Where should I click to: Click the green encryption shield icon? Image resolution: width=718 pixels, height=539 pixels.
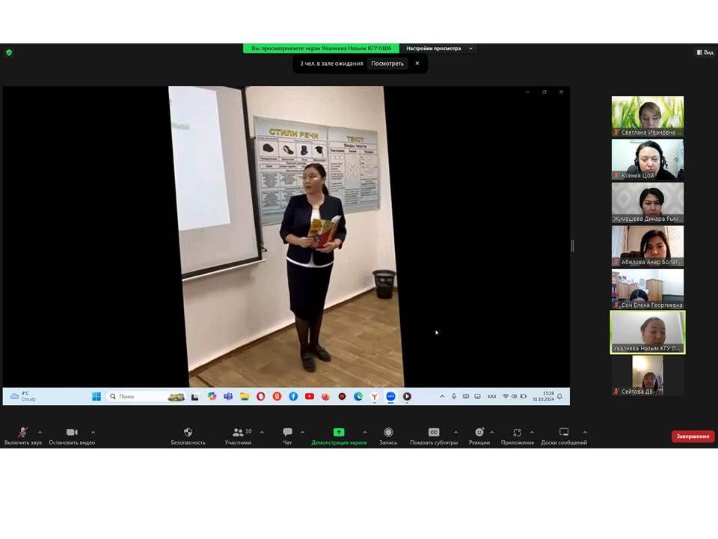(9, 52)
